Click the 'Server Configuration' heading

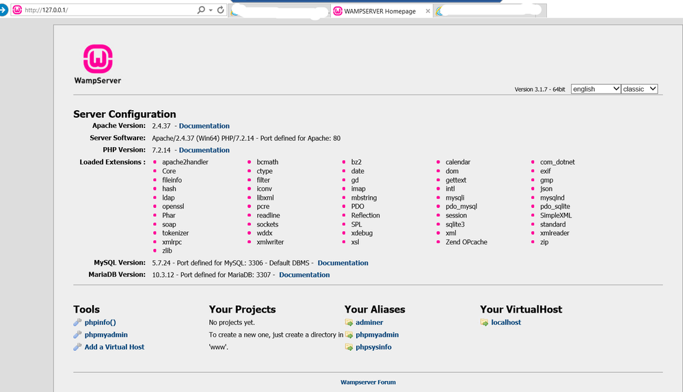click(x=124, y=114)
